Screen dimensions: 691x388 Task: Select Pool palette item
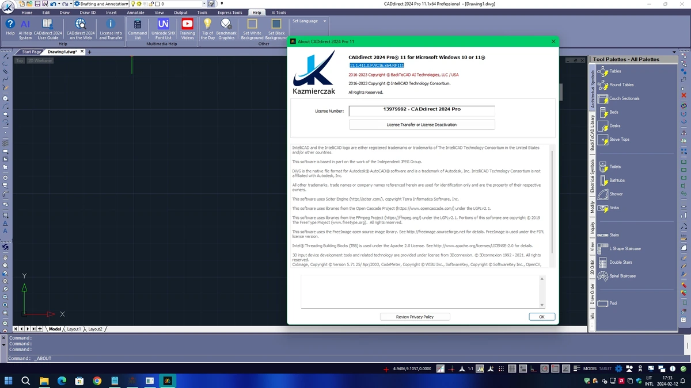point(608,303)
